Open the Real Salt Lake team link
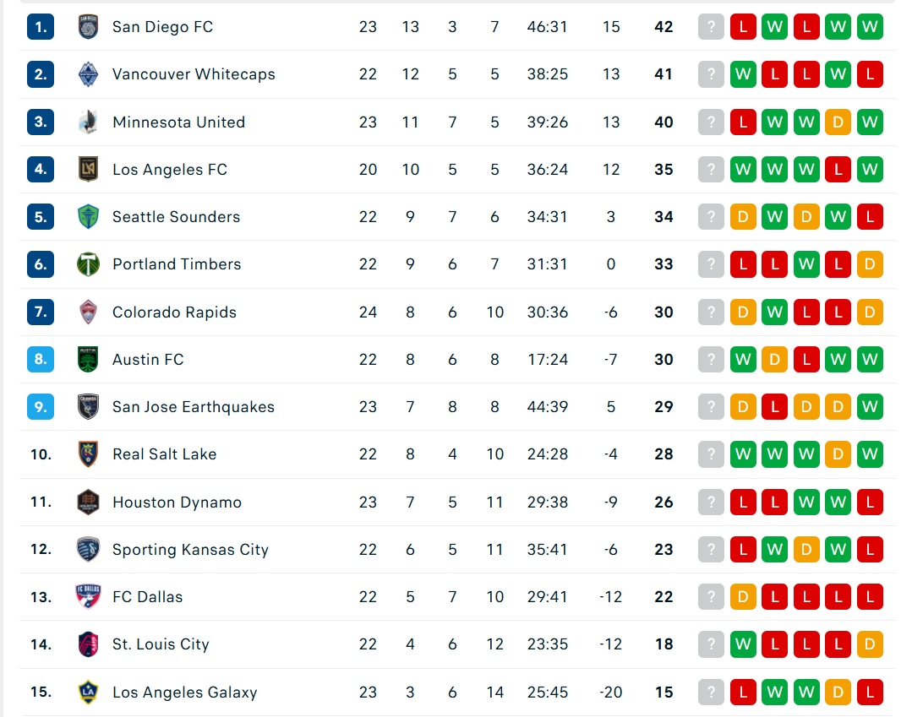 coord(165,454)
